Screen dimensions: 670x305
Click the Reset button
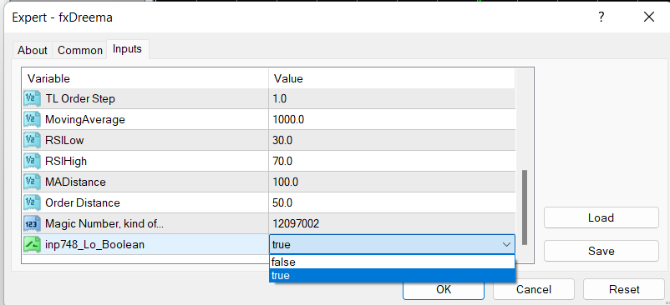pyautogui.click(x=624, y=290)
